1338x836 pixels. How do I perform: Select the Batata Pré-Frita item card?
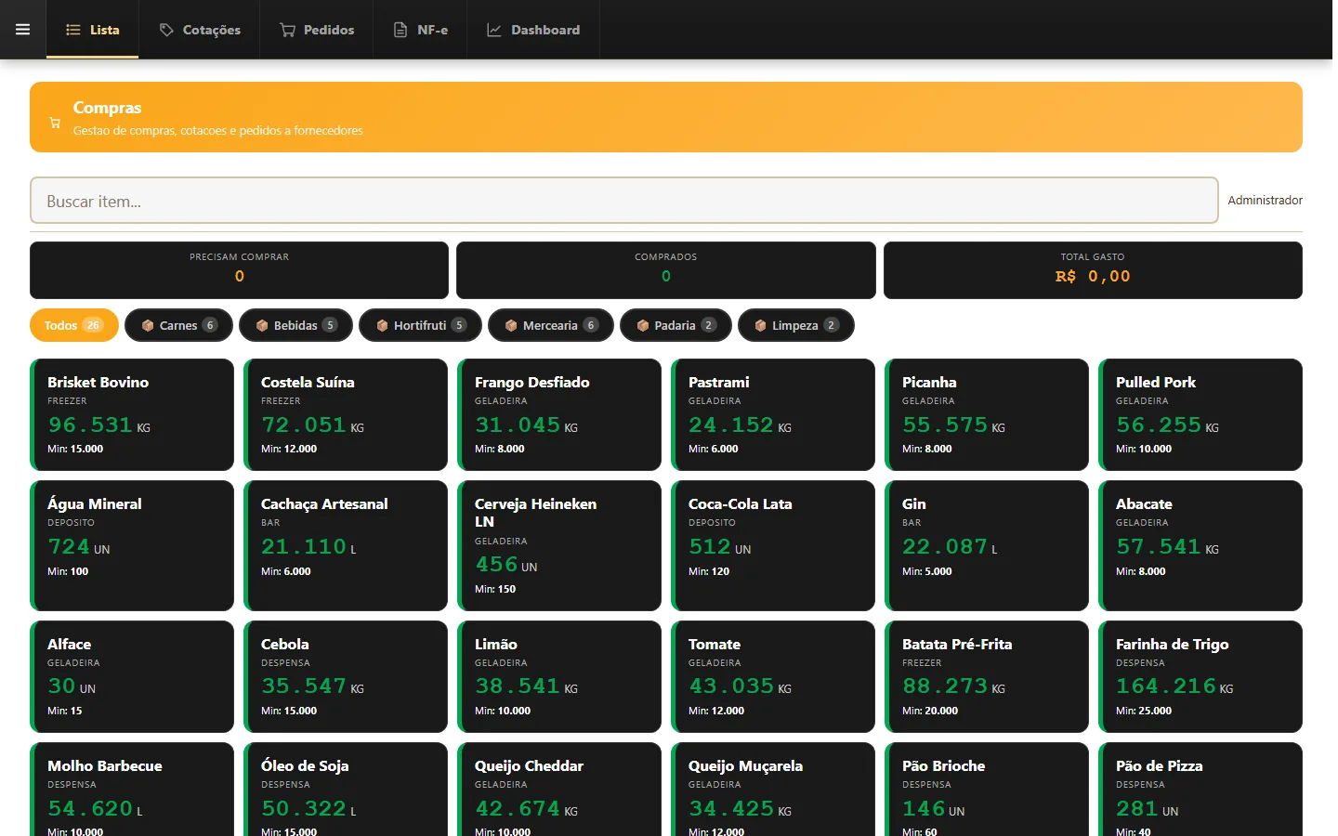(x=987, y=676)
